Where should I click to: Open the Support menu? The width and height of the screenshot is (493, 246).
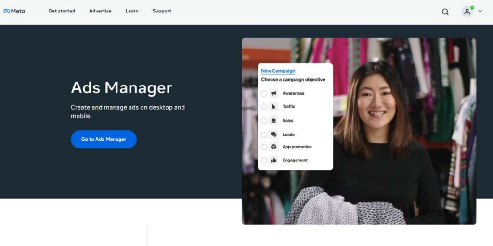click(162, 11)
